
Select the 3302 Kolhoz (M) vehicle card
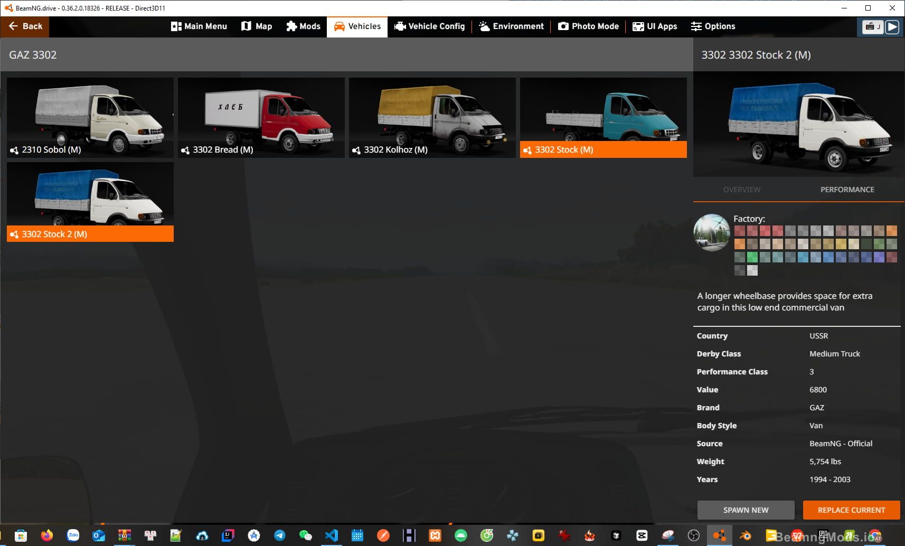432,118
